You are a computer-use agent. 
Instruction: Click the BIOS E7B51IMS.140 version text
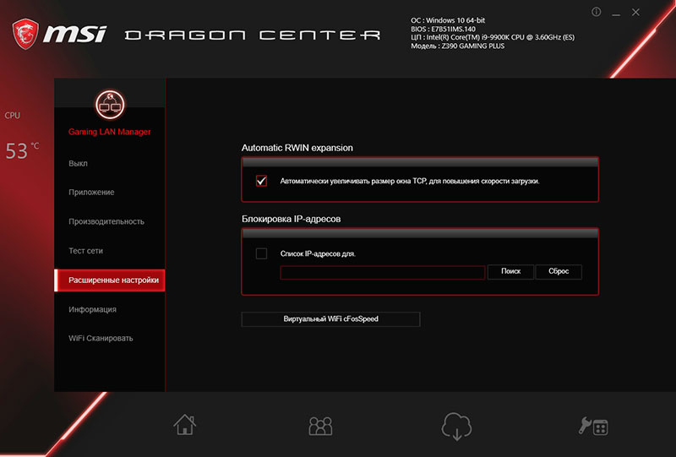(x=443, y=30)
